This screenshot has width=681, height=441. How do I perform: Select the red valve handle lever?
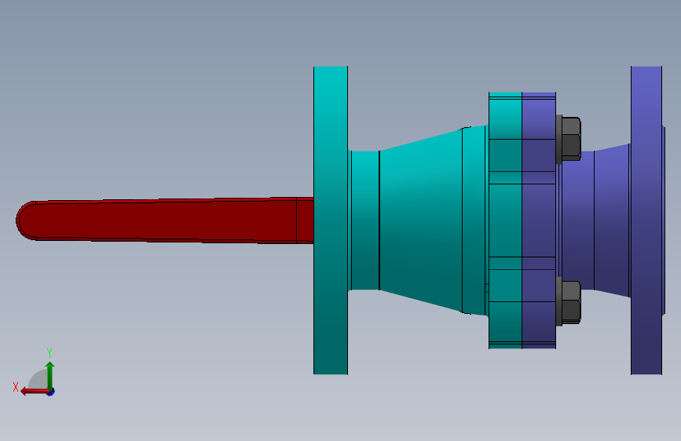pos(165,220)
